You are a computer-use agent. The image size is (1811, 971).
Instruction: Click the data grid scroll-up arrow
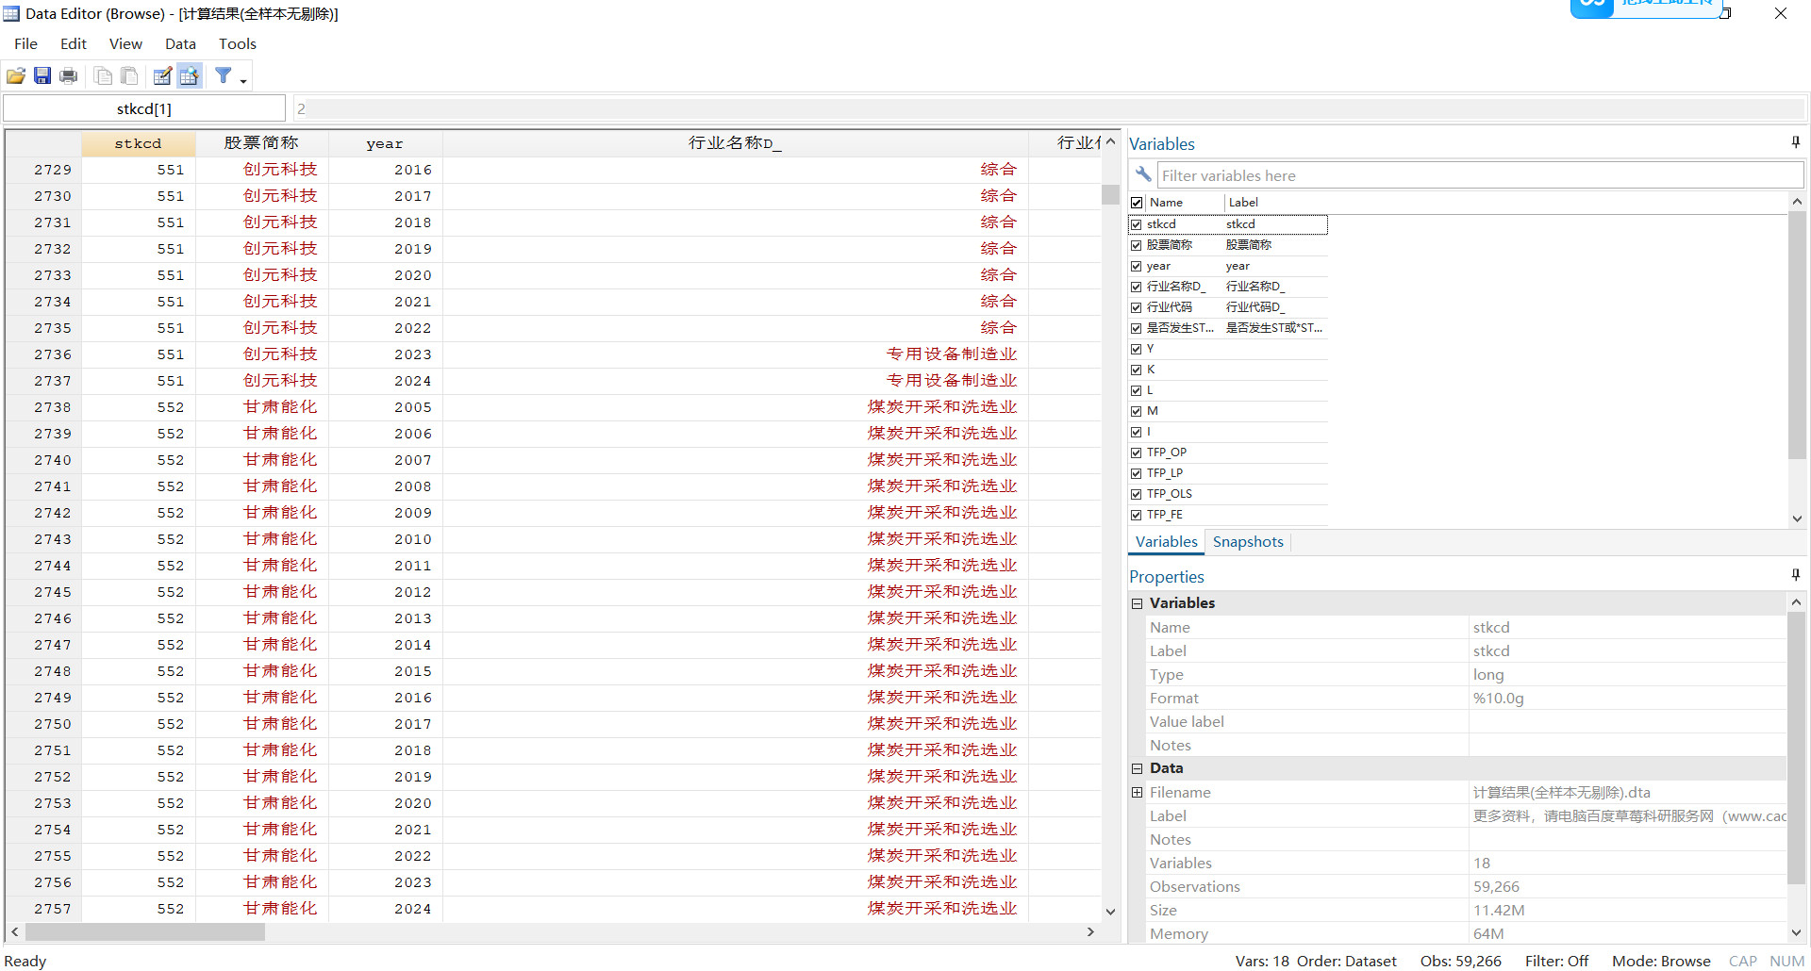pyautogui.click(x=1110, y=141)
